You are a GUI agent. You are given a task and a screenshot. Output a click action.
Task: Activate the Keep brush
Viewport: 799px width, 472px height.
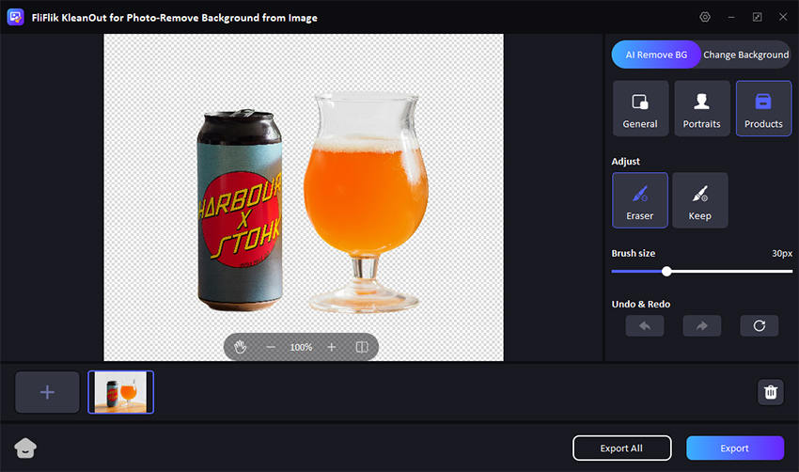(700, 200)
